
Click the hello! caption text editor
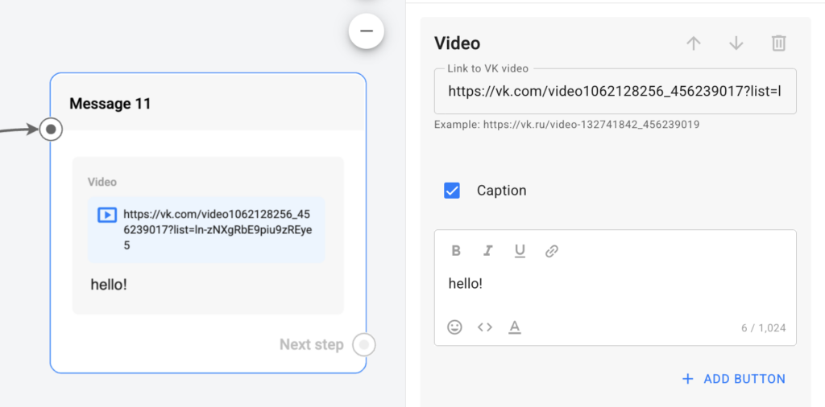[x=615, y=284]
